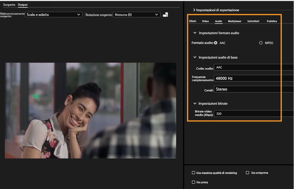Open the Canali dropdown showing Stereo
Screen dimensions: 294x189
click(x=254, y=89)
